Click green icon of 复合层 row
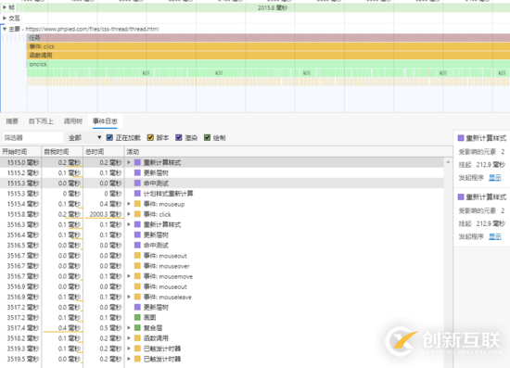 pos(137,328)
